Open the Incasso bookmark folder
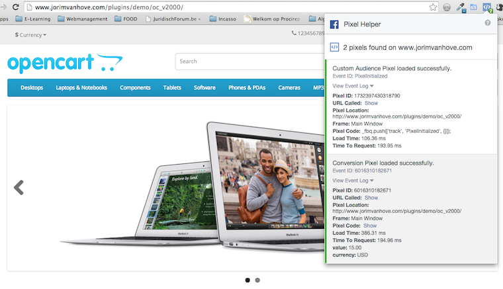 [x=223, y=19]
